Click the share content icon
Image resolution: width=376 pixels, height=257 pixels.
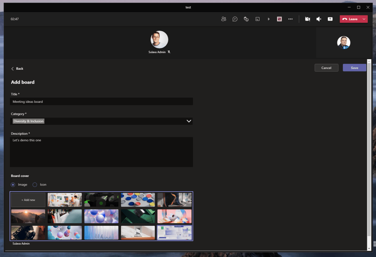click(330, 19)
